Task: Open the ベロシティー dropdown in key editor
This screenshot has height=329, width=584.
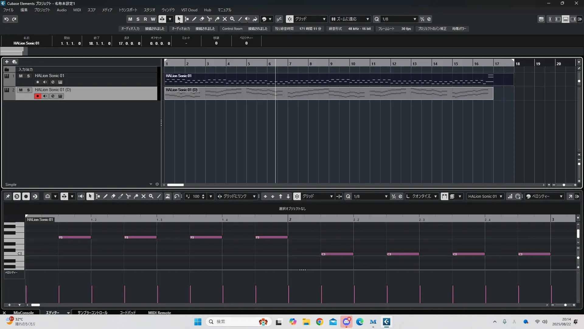Action: [561, 196]
